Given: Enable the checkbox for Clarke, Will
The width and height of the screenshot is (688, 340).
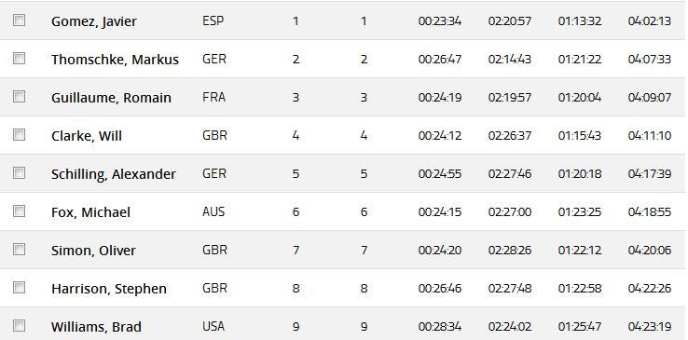Looking at the screenshot, I should (x=19, y=134).
